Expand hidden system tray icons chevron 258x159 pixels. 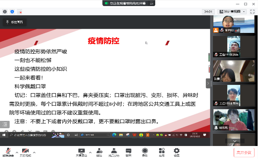(x=153, y=135)
